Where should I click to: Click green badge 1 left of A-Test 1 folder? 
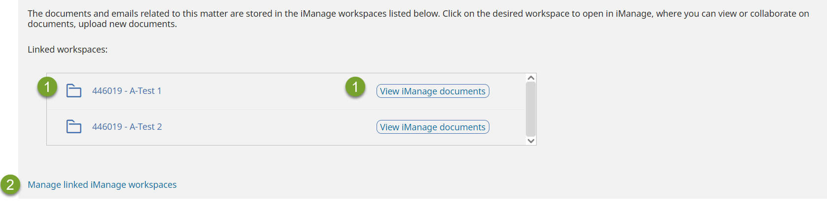coord(47,87)
